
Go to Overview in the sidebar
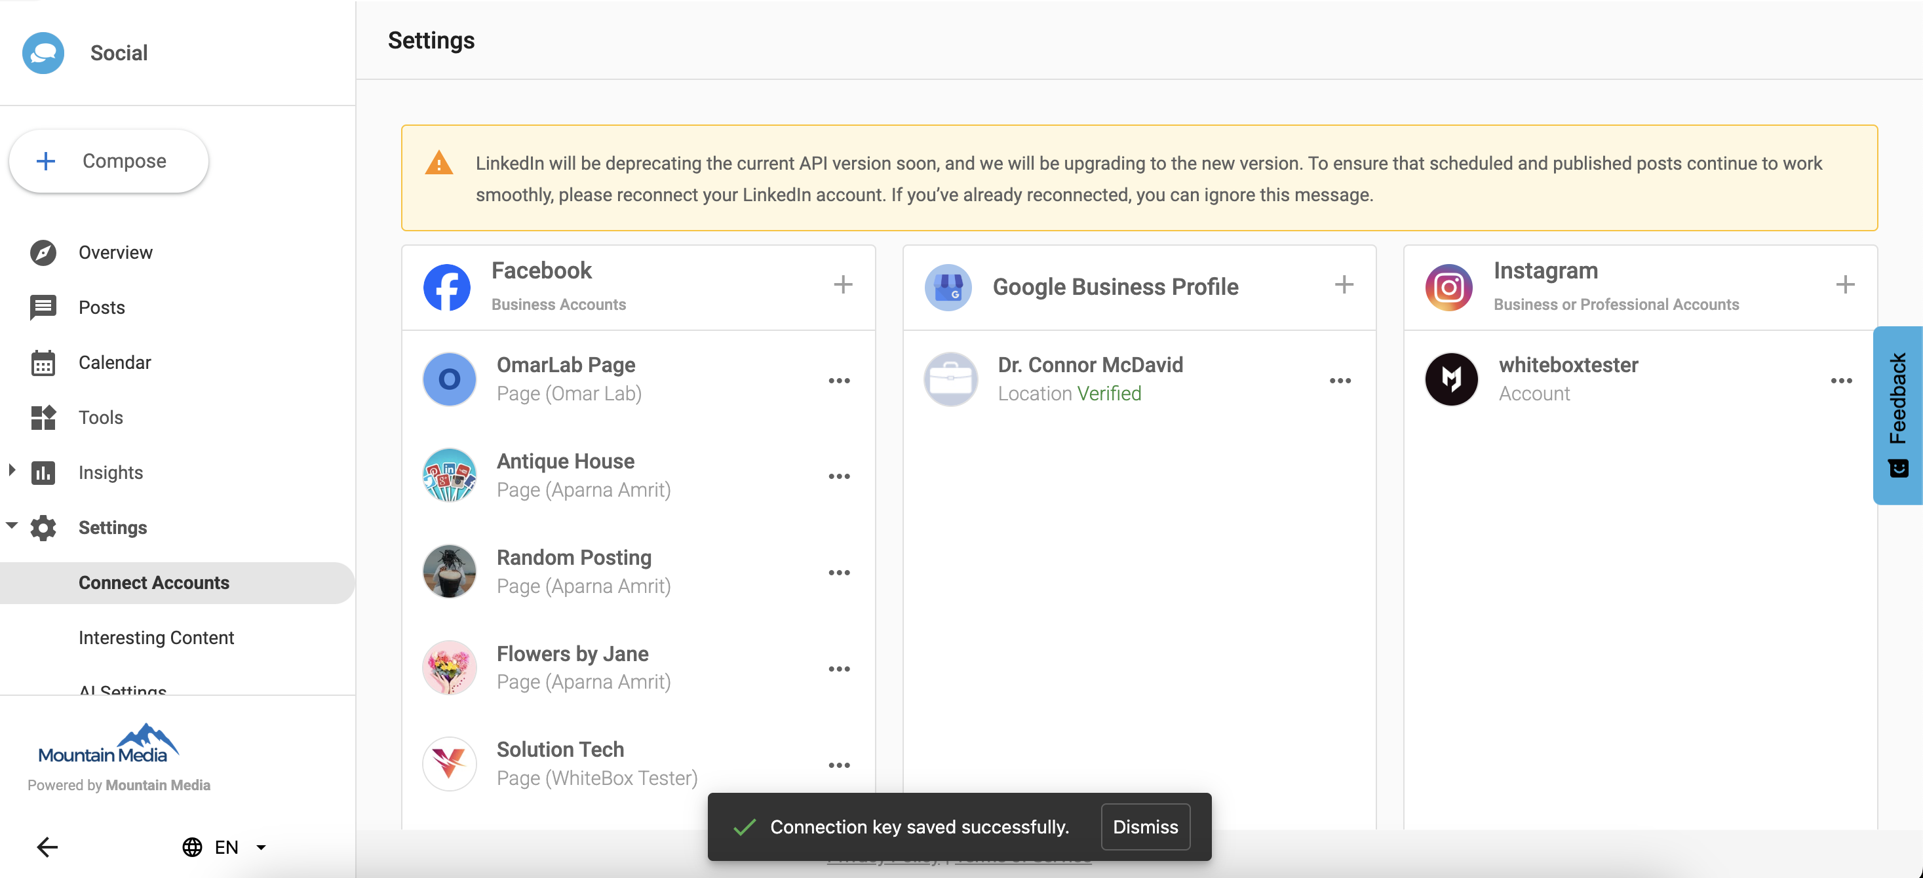[x=116, y=252]
